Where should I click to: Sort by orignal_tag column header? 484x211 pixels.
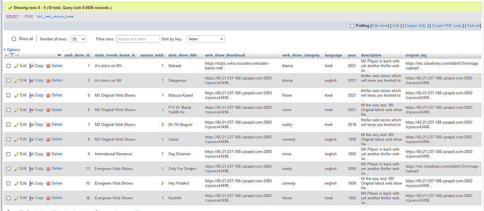(416, 55)
